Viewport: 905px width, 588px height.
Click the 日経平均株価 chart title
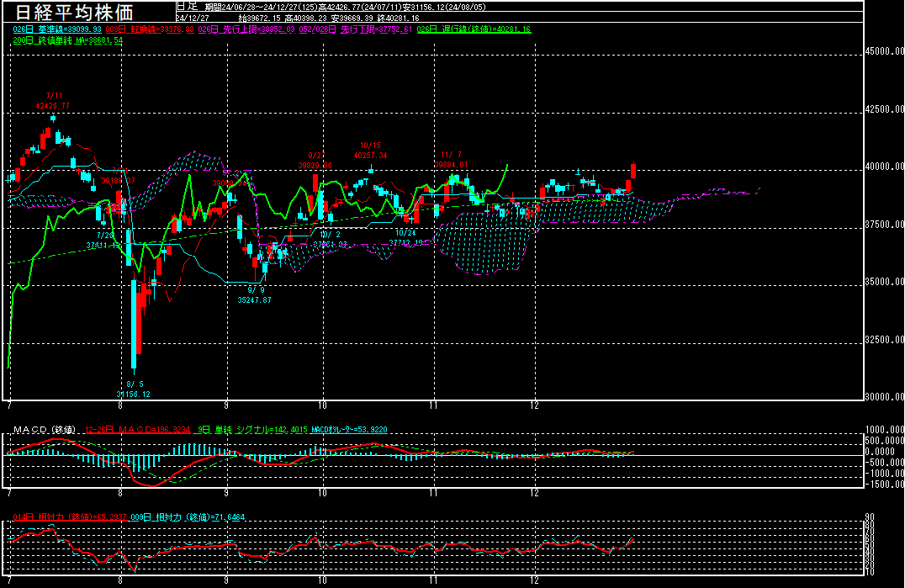coord(74,12)
